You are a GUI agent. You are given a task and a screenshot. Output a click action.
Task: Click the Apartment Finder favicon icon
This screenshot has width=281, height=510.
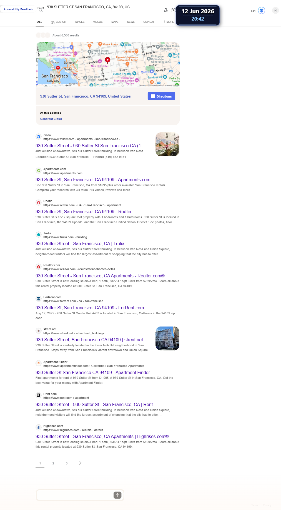pos(39,364)
